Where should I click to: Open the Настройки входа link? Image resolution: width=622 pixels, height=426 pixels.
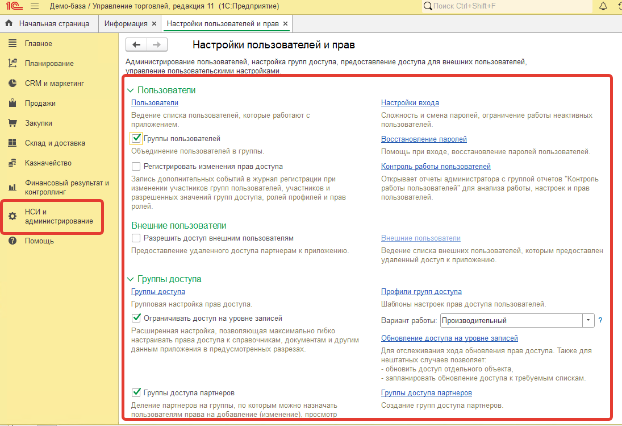tap(410, 102)
